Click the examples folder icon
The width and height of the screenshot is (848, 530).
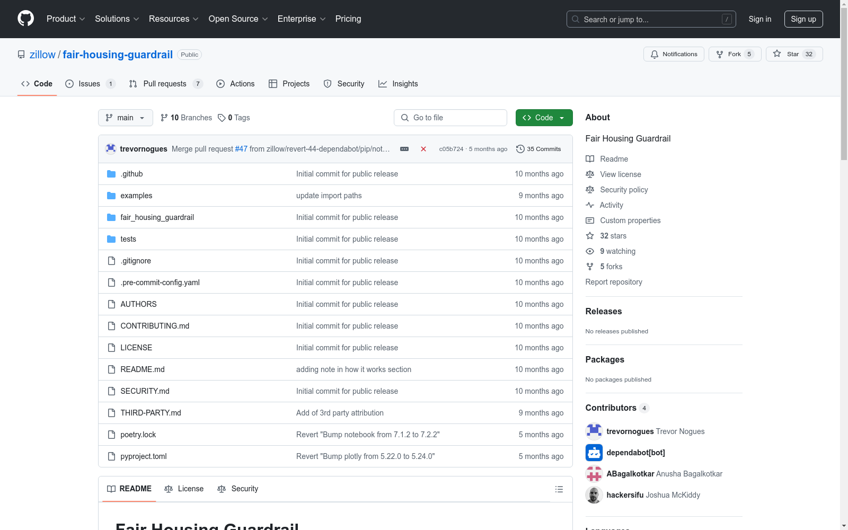click(x=111, y=196)
